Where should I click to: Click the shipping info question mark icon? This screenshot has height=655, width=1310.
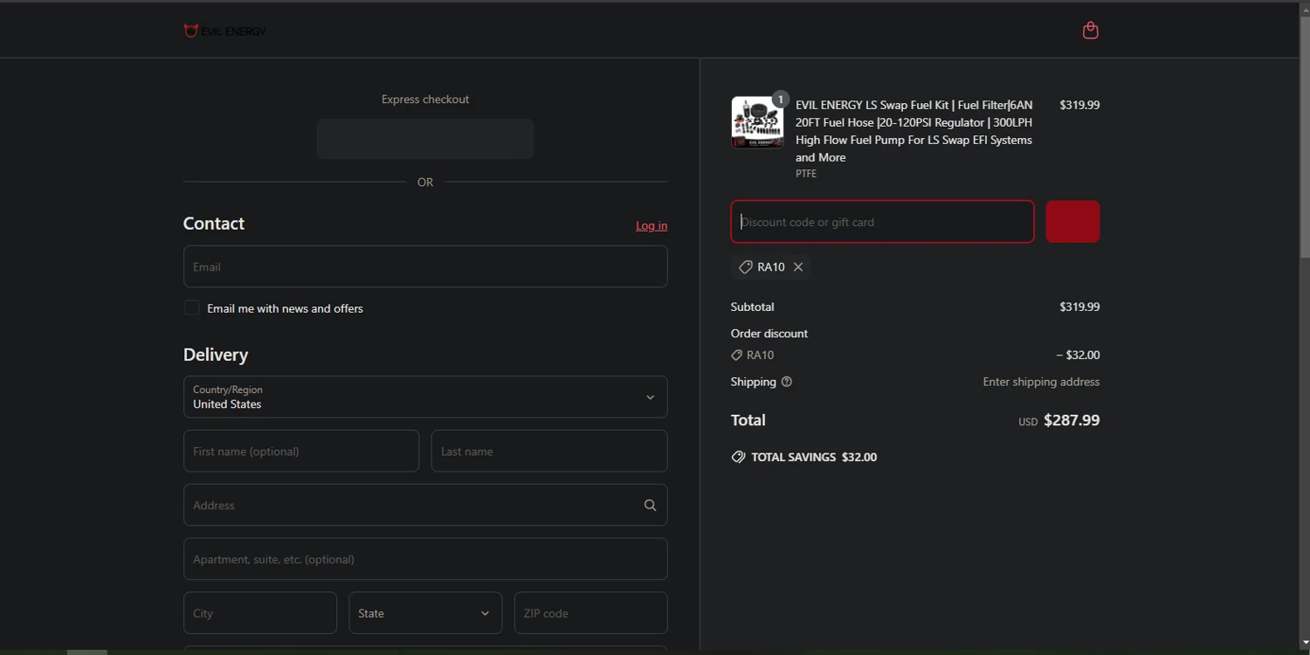pos(787,382)
